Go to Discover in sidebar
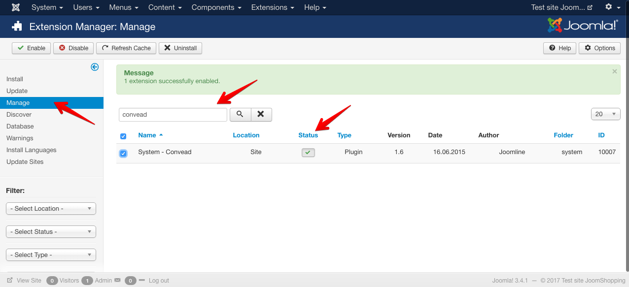The width and height of the screenshot is (629, 287). pos(19,115)
